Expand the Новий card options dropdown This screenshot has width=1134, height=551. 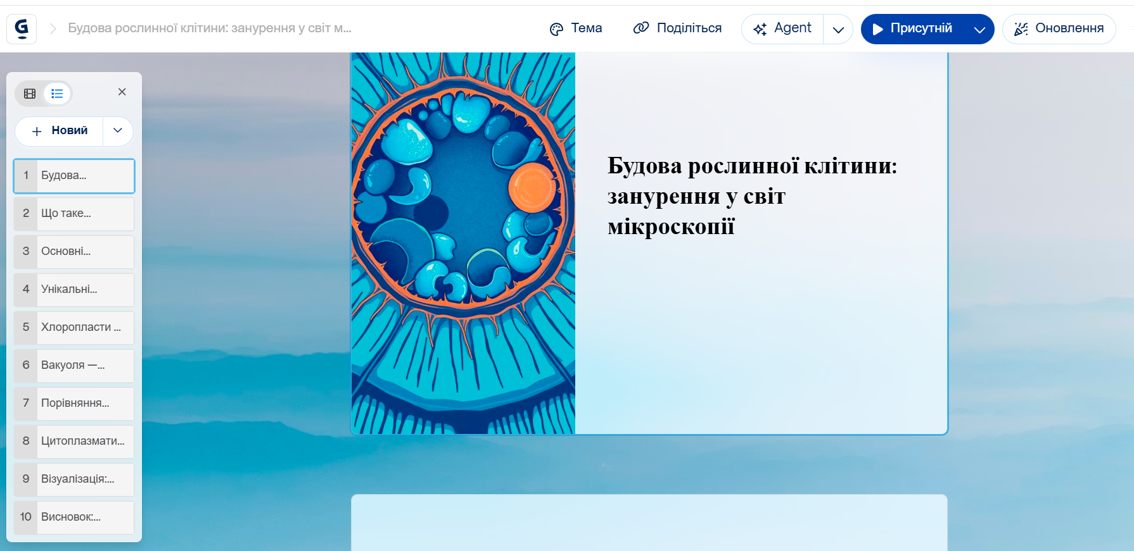[x=118, y=130]
